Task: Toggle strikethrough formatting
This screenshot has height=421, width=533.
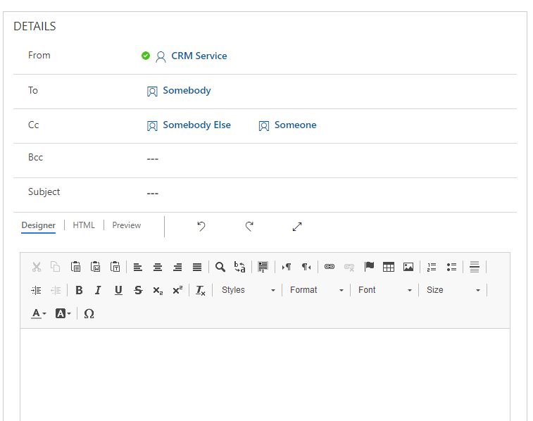Action: click(138, 291)
